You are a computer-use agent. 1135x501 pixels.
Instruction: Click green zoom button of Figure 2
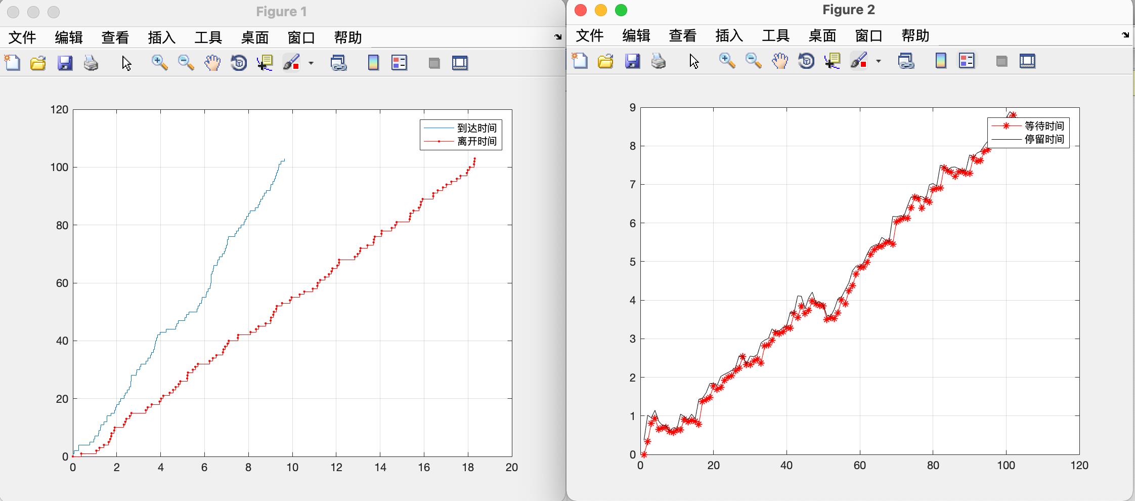point(621,10)
